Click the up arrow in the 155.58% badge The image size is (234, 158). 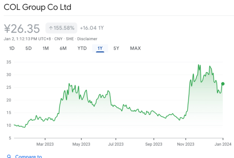point(50,28)
